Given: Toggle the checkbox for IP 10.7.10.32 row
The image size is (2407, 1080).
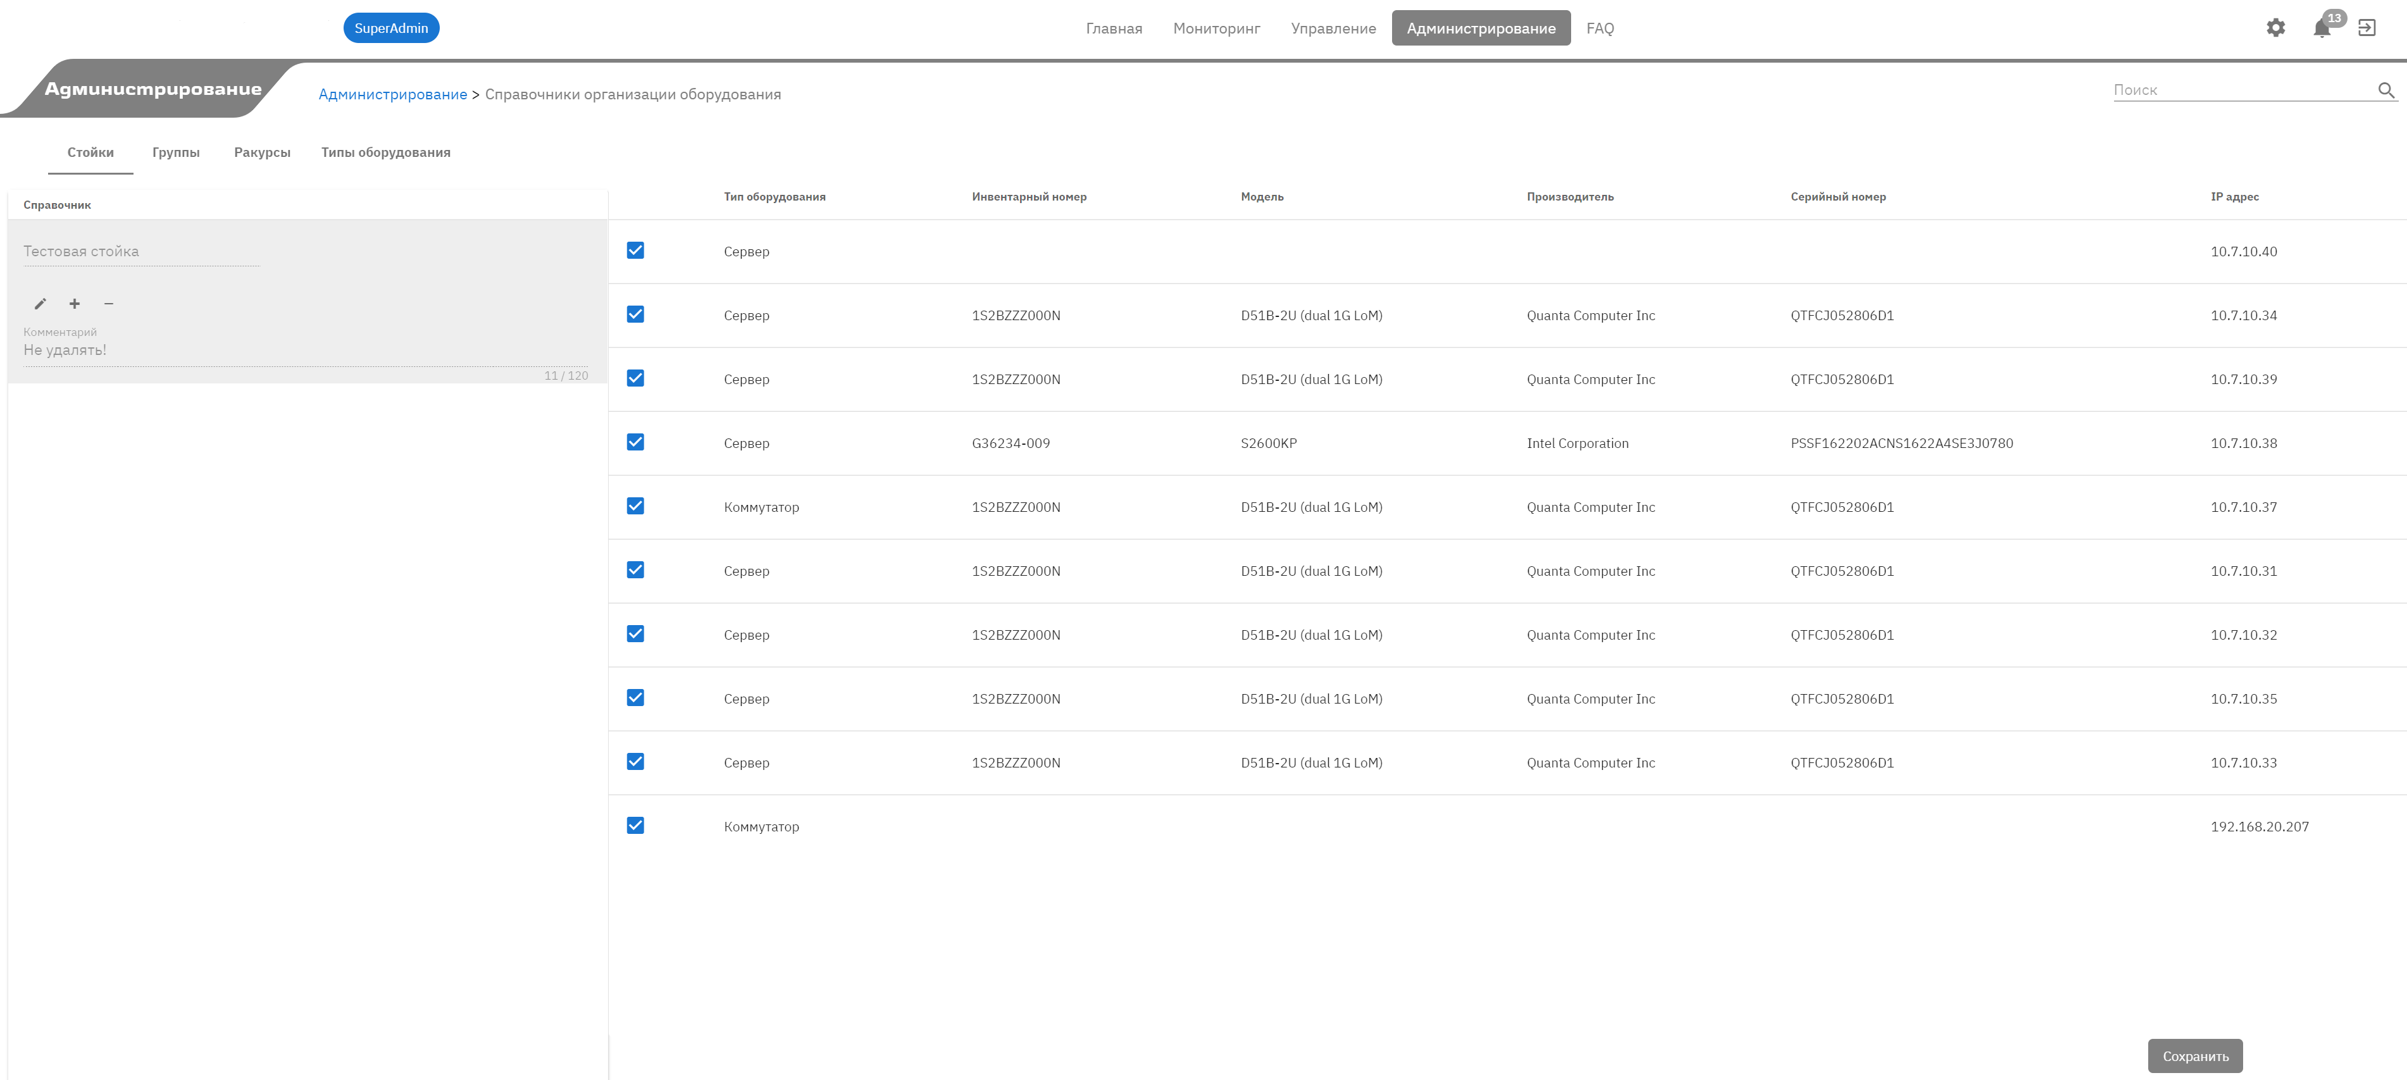Looking at the screenshot, I should coord(635,633).
